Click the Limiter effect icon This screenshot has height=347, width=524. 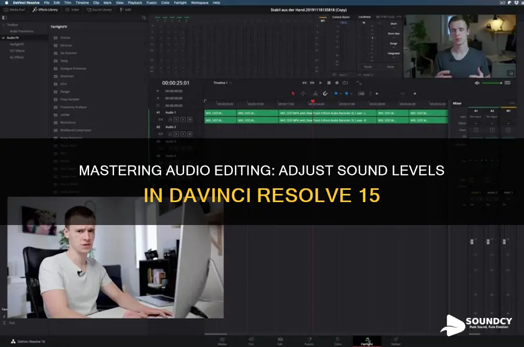point(56,115)
